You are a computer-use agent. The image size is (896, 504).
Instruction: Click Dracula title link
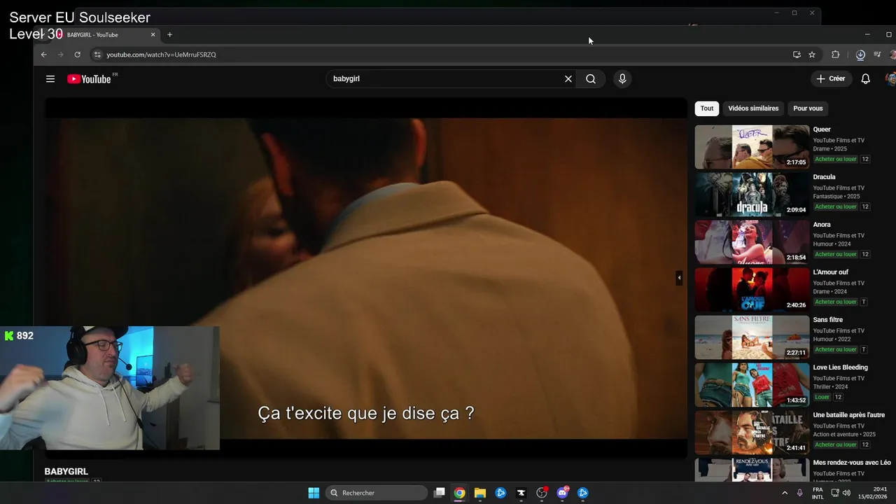824,177
